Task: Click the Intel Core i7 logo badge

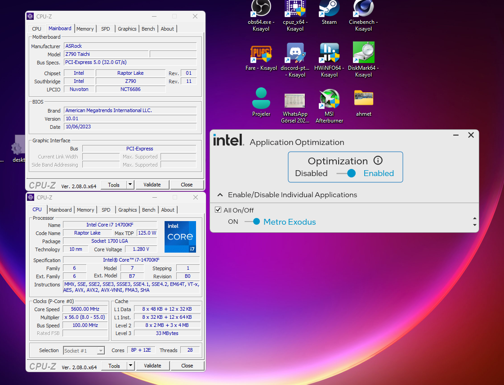Action: coord(180,236)
